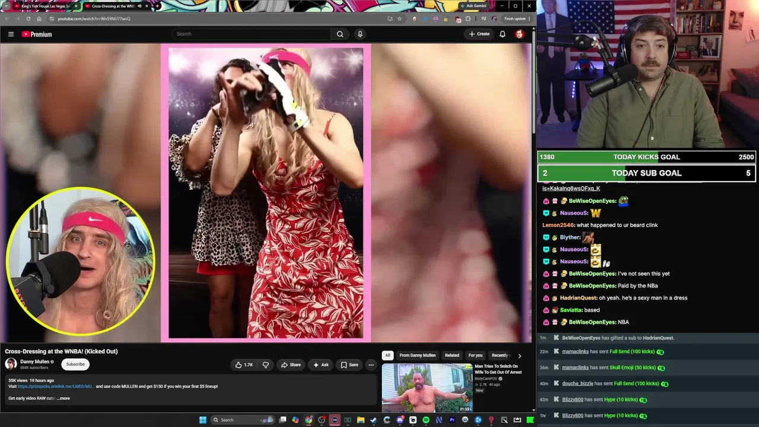Open 'Man Tries To Snitch On Wife' thumbnail
This screenshot has height=427, width=759.
(427, 388)
